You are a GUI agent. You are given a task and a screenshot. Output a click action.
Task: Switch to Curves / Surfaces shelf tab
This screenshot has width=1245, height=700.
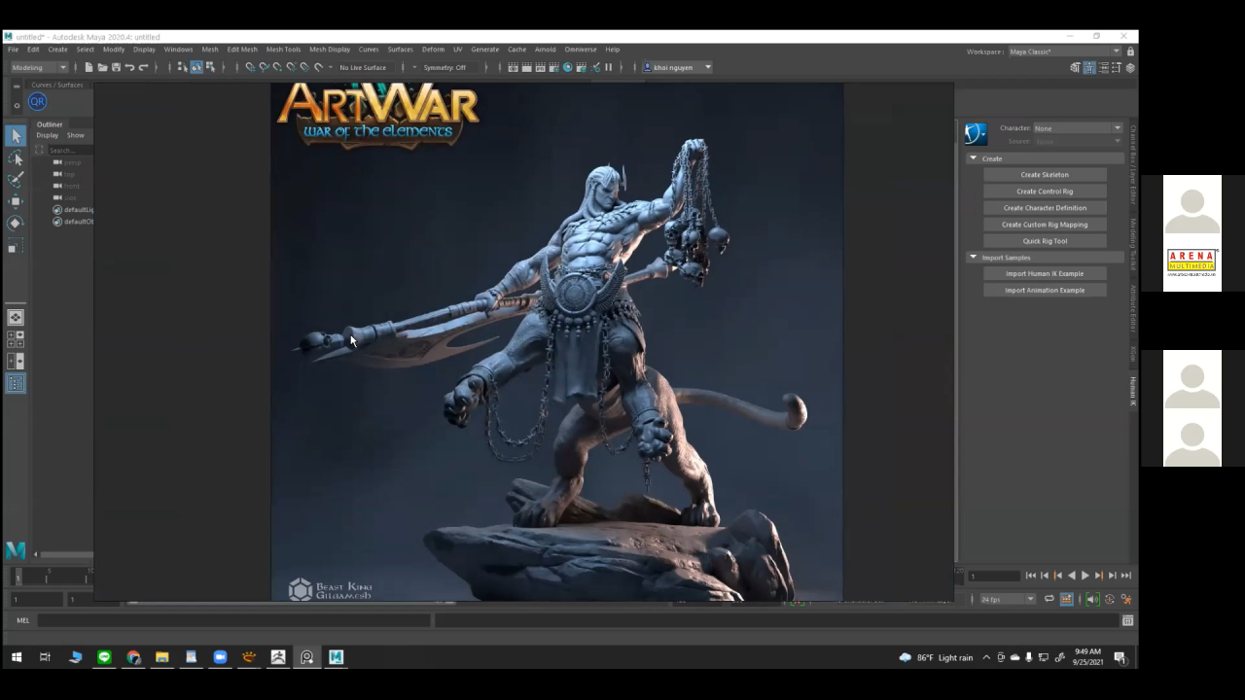pos(56,85)
